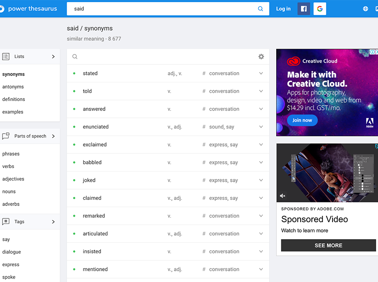Screen dimensions: 378x282
Task: Click the Log in link
Action: tap(283, 9)
